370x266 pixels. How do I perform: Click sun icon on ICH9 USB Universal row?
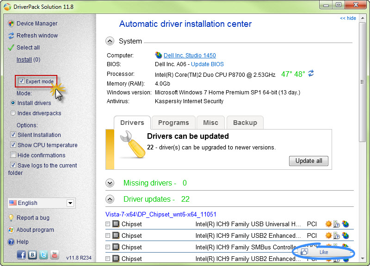tap(328, 224)
